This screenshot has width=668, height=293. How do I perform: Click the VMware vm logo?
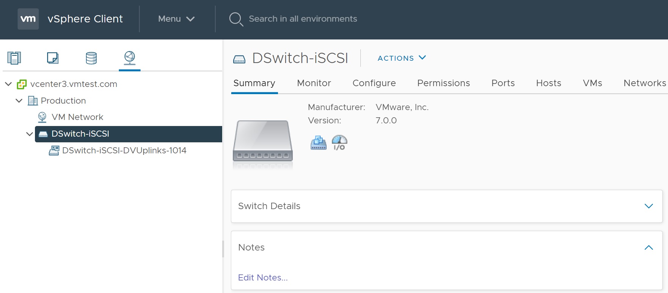click(28, 19)
